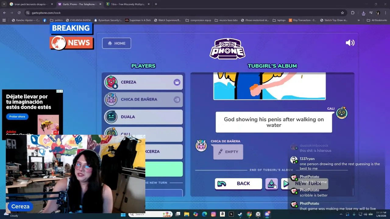Open the 'All Bookmarks' folder
Screen dimensions: 390x219
(377, 20)
